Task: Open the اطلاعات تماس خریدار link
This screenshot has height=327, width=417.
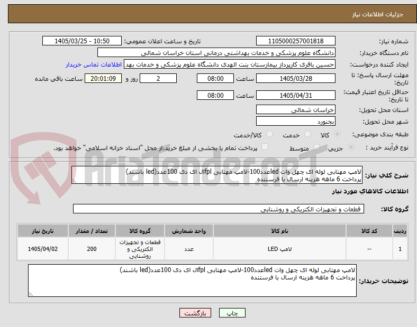Action: (x=94, y=64)
